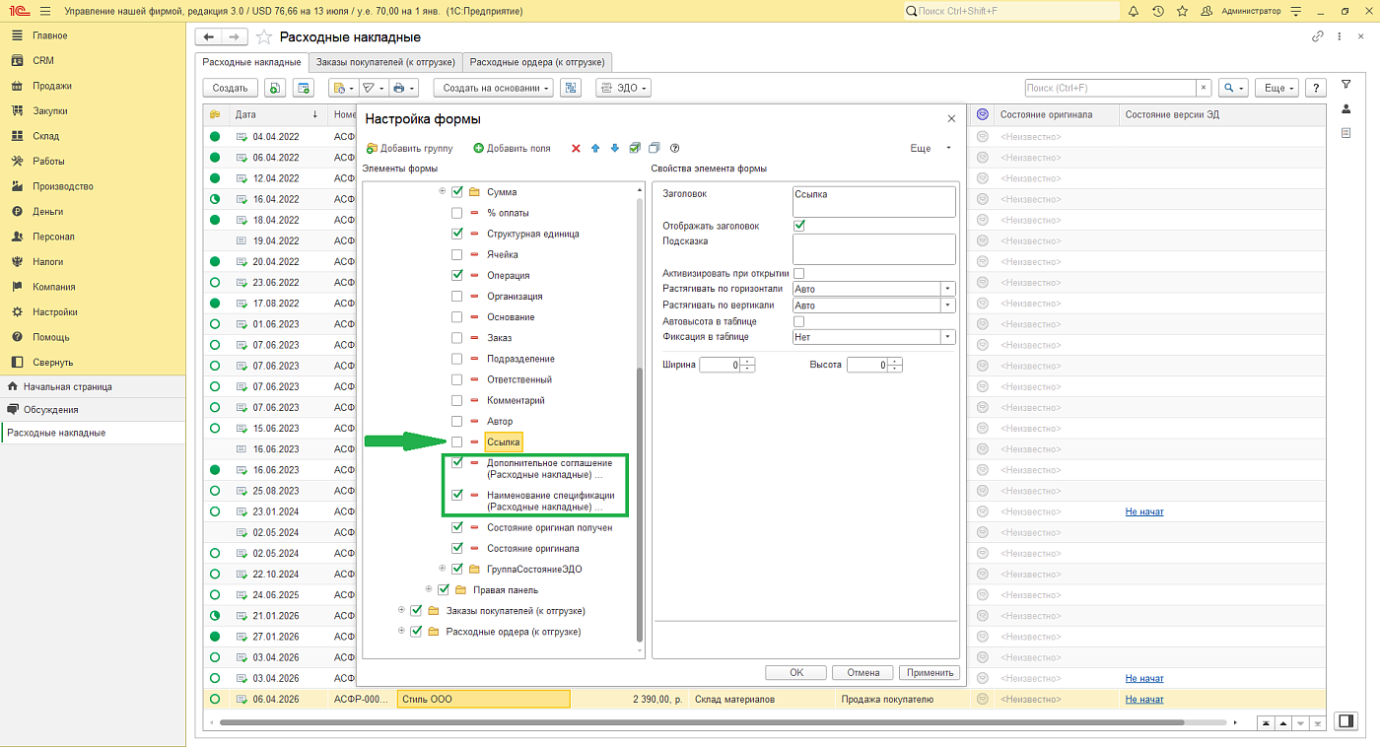Open the Деньги section
Viewport: 1380px width, 747px height.
(47, 211)
